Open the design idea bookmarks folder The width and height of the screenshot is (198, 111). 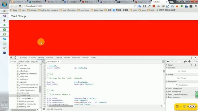coord(97,10)
